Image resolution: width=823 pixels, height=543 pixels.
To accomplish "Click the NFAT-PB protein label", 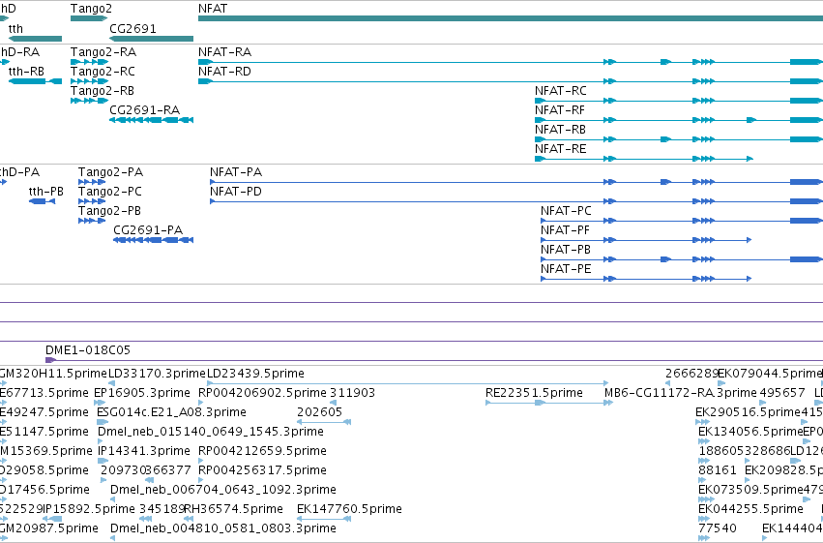I will tap(566, 250).
